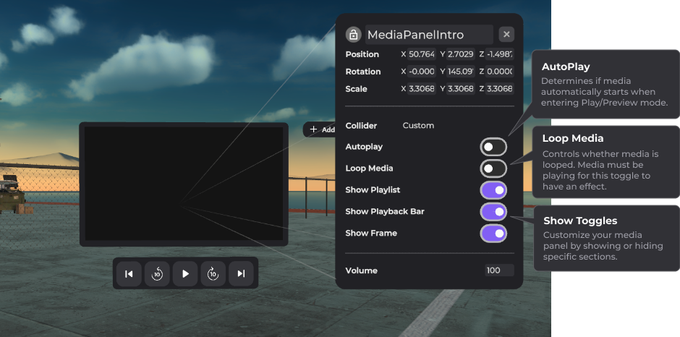The height and width of the screenshot is (337, 680).
Task: Open the Collider Custom dropdown
Action: 418,125
